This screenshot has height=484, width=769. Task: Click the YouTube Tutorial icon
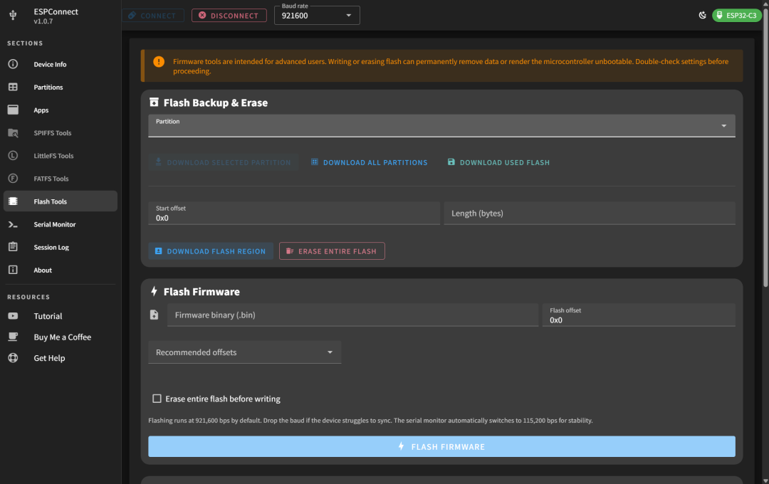pyautogui.click(x=13, y=316)
